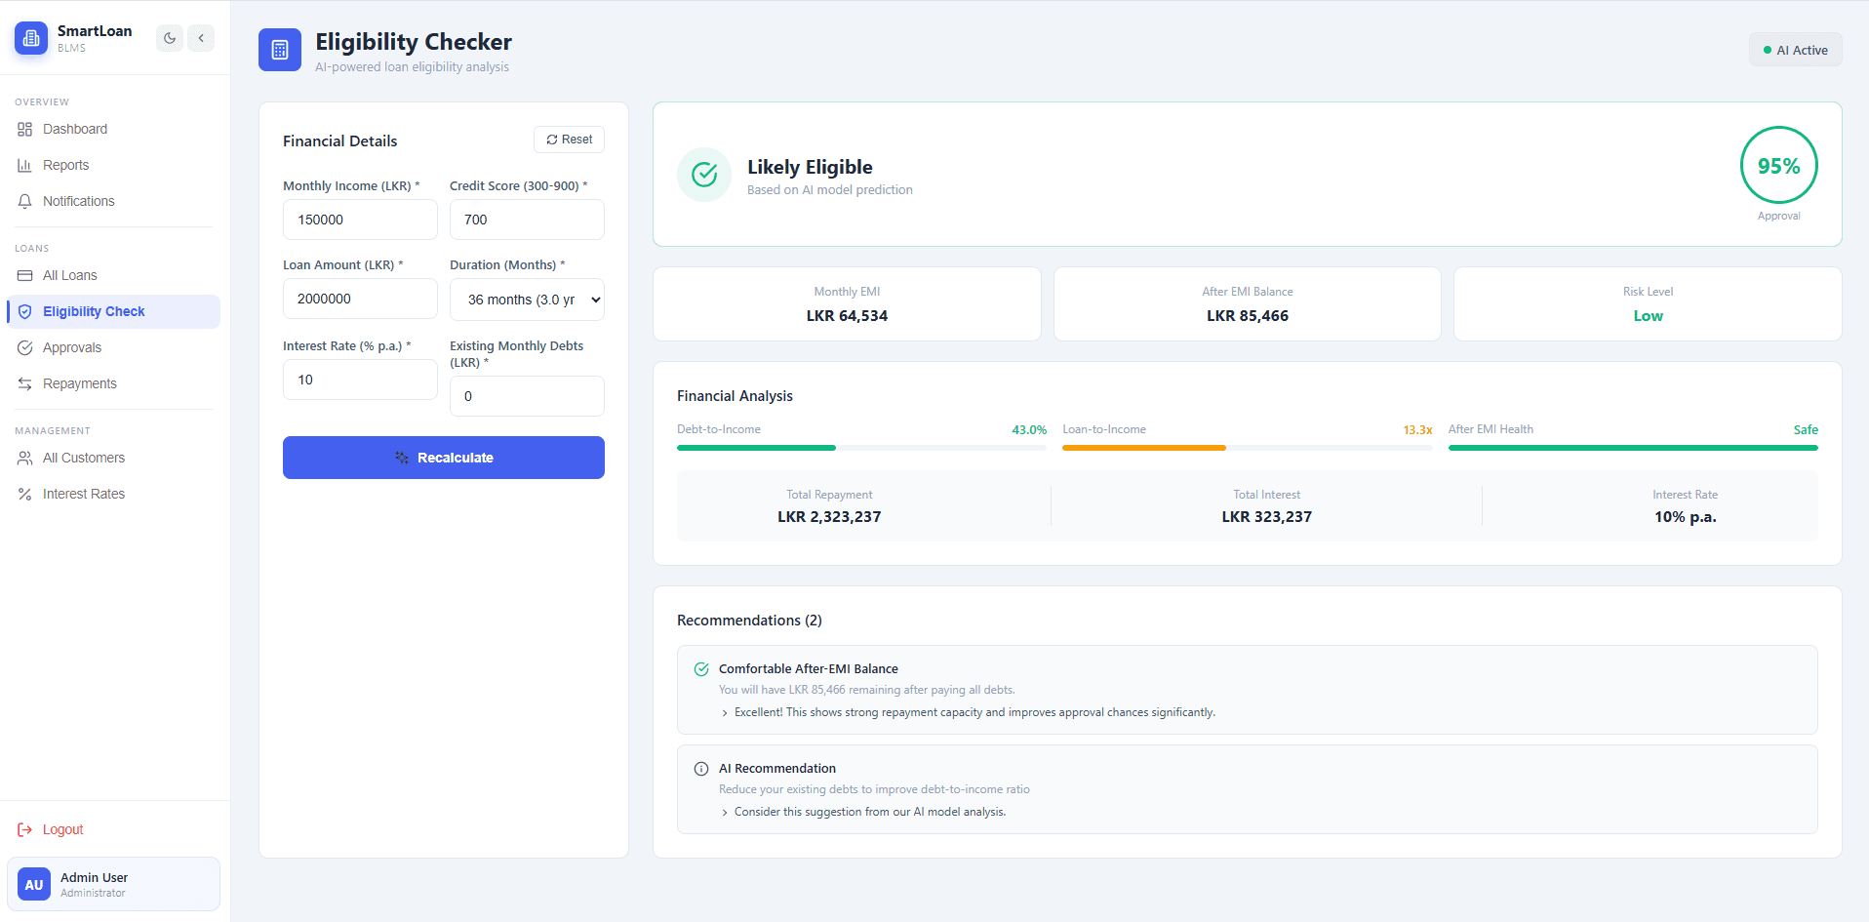
Task: Click the Notifications bell icon
Action: [25, 201]
